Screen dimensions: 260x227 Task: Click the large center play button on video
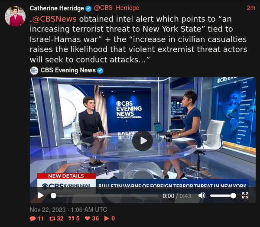tap(143, 141)
